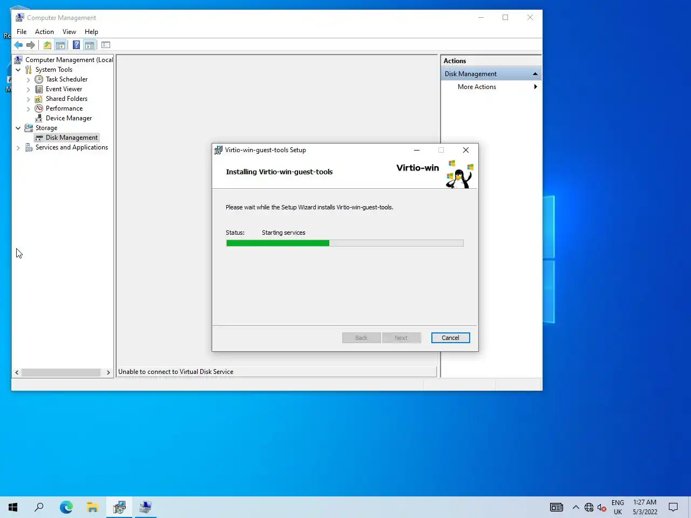Viewport: 691px width, 518px height.
Task: Open the View menu
Action: point(69,32)
